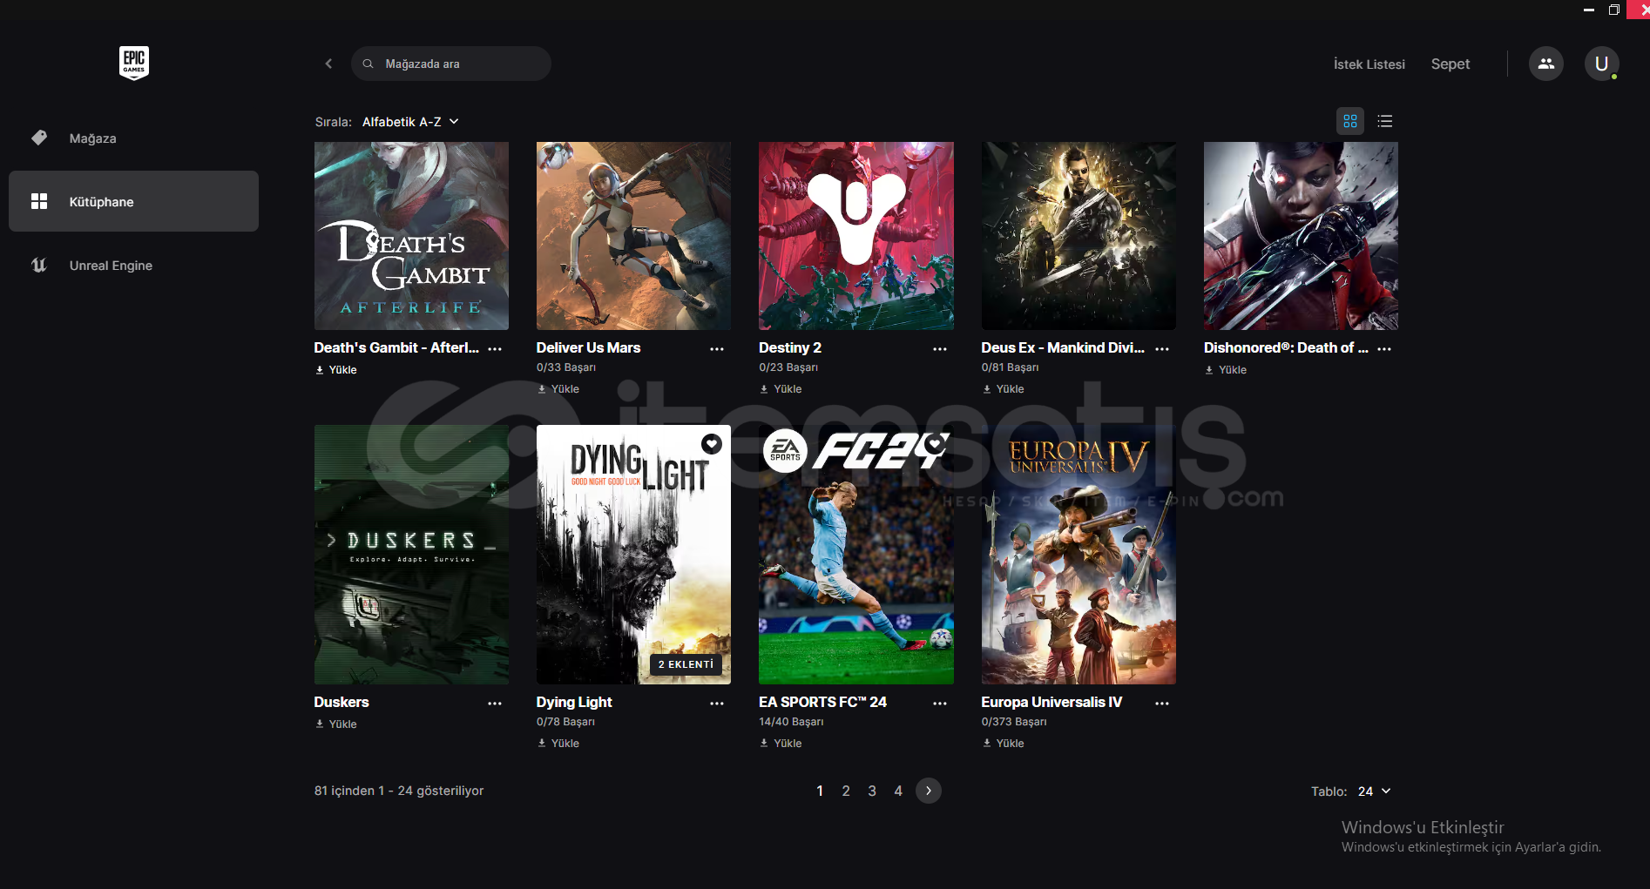The height and width of the screenshot is (889, 1650).
Task: Click the Epic Games logo
Action: click(x=134, y=63)
